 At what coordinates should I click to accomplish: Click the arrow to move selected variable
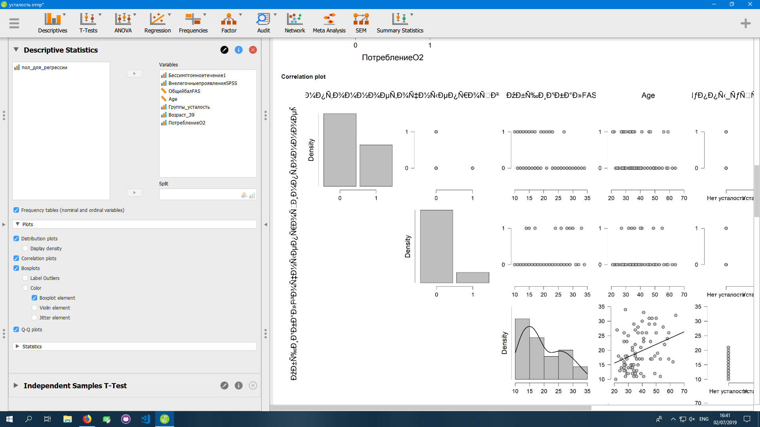135,74
